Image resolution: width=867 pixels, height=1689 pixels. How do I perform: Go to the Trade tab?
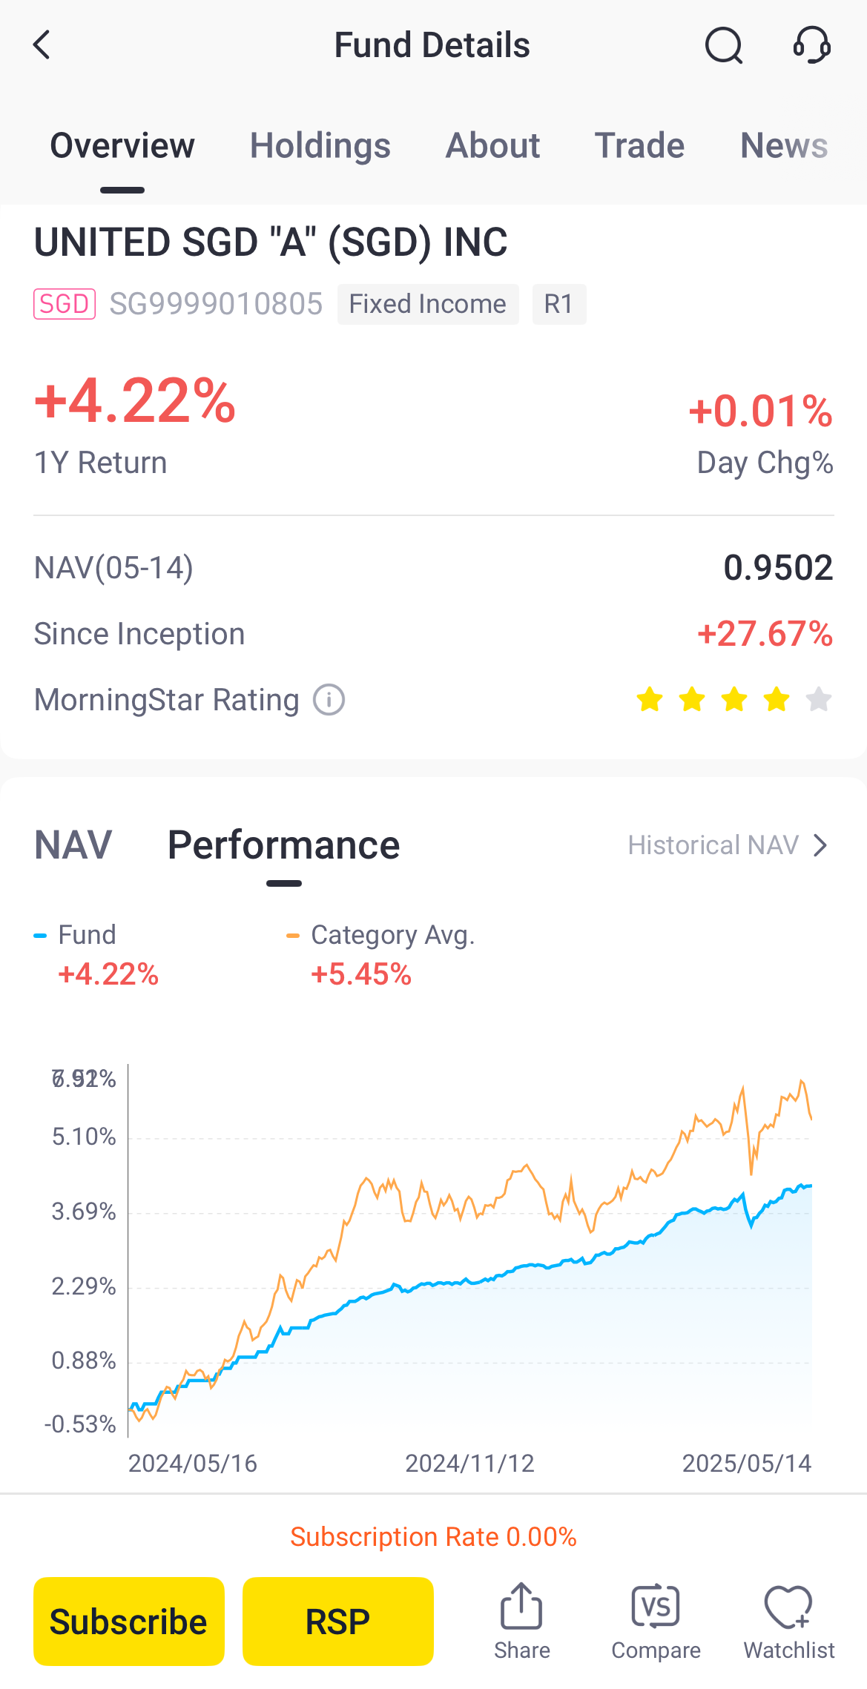click(x=639, y=145)
